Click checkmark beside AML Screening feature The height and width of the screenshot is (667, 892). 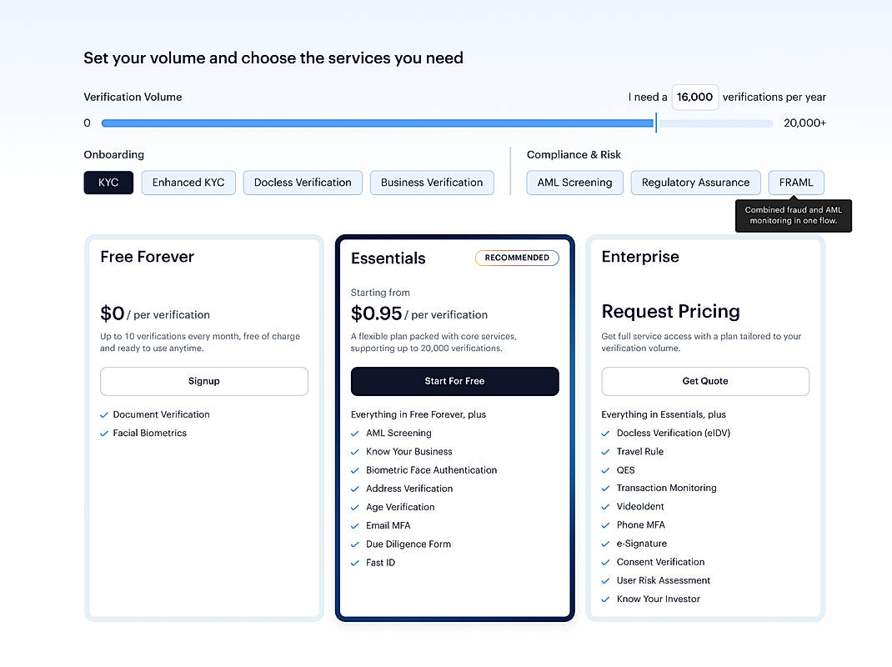(x=355, y=434)
